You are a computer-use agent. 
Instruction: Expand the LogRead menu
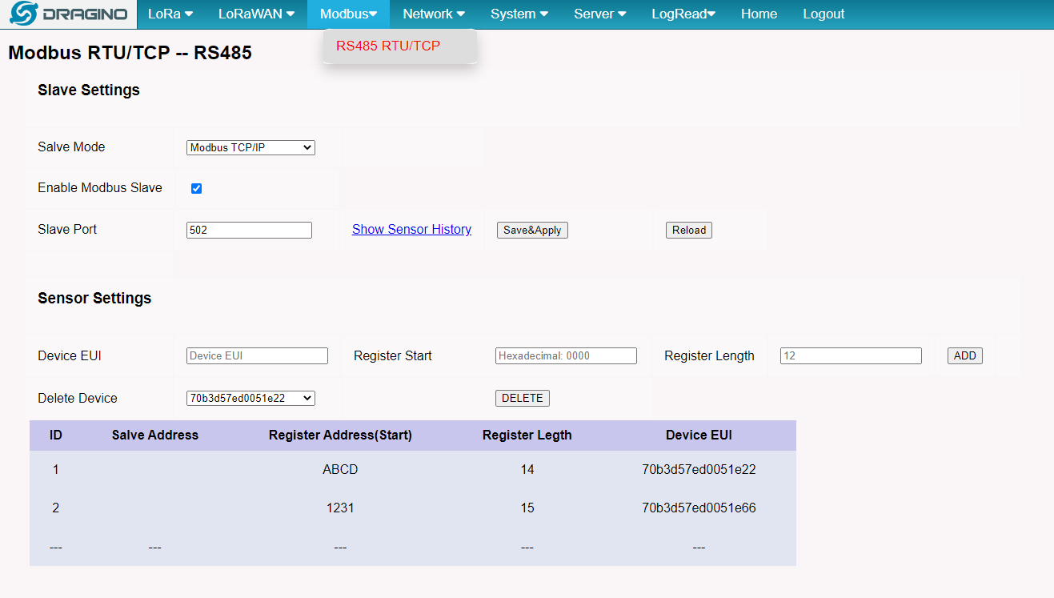pyautogui.click(x=683, y=14)
